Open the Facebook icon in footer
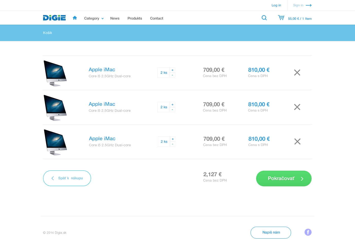Screen dimensions: 355x249 pos(308,232)
